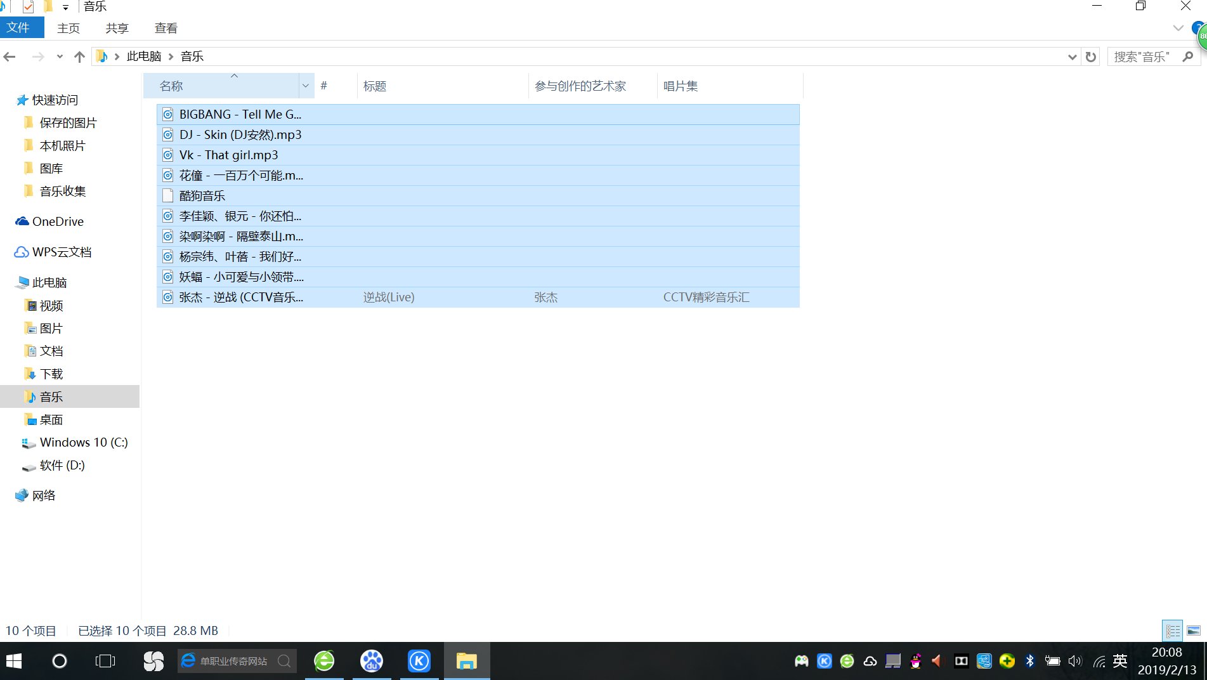Viewport: 1207px width, 680px height.
Task: Open the Name column filter dropdown
Action: [x=306, y=86]
